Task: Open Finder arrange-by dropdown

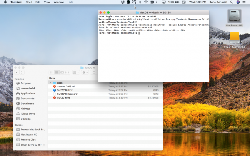Action: click(x=76, y=72)
